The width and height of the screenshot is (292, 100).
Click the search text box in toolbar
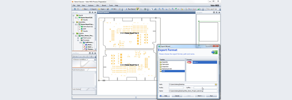[x=212, y=9]
